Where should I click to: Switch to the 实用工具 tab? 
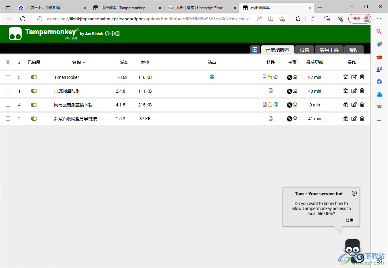(329, 50)
